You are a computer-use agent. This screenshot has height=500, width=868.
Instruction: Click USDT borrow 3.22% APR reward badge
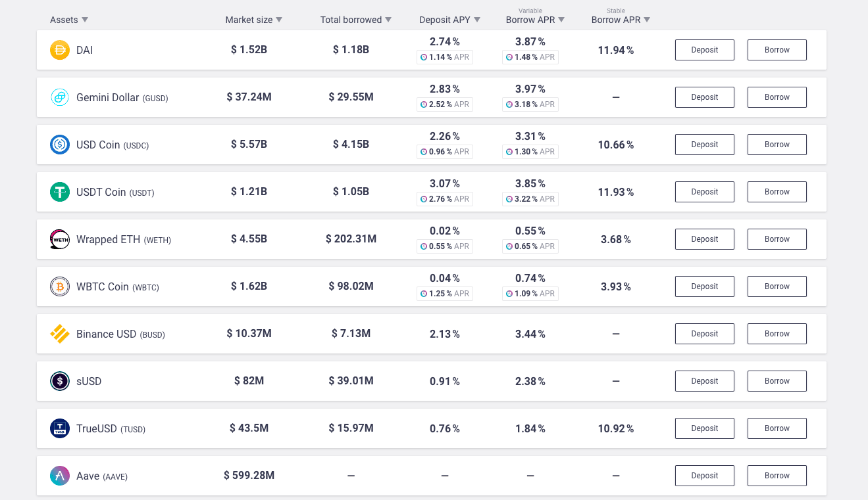tap(530, 199)
